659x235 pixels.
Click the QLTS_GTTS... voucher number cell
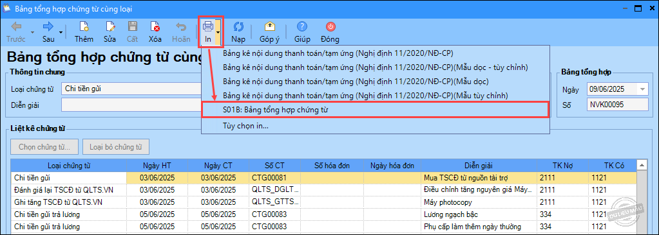click(275, 202)
